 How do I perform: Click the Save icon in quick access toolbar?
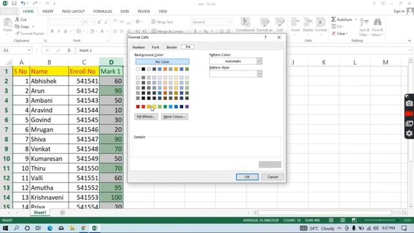tap(14, 3)
